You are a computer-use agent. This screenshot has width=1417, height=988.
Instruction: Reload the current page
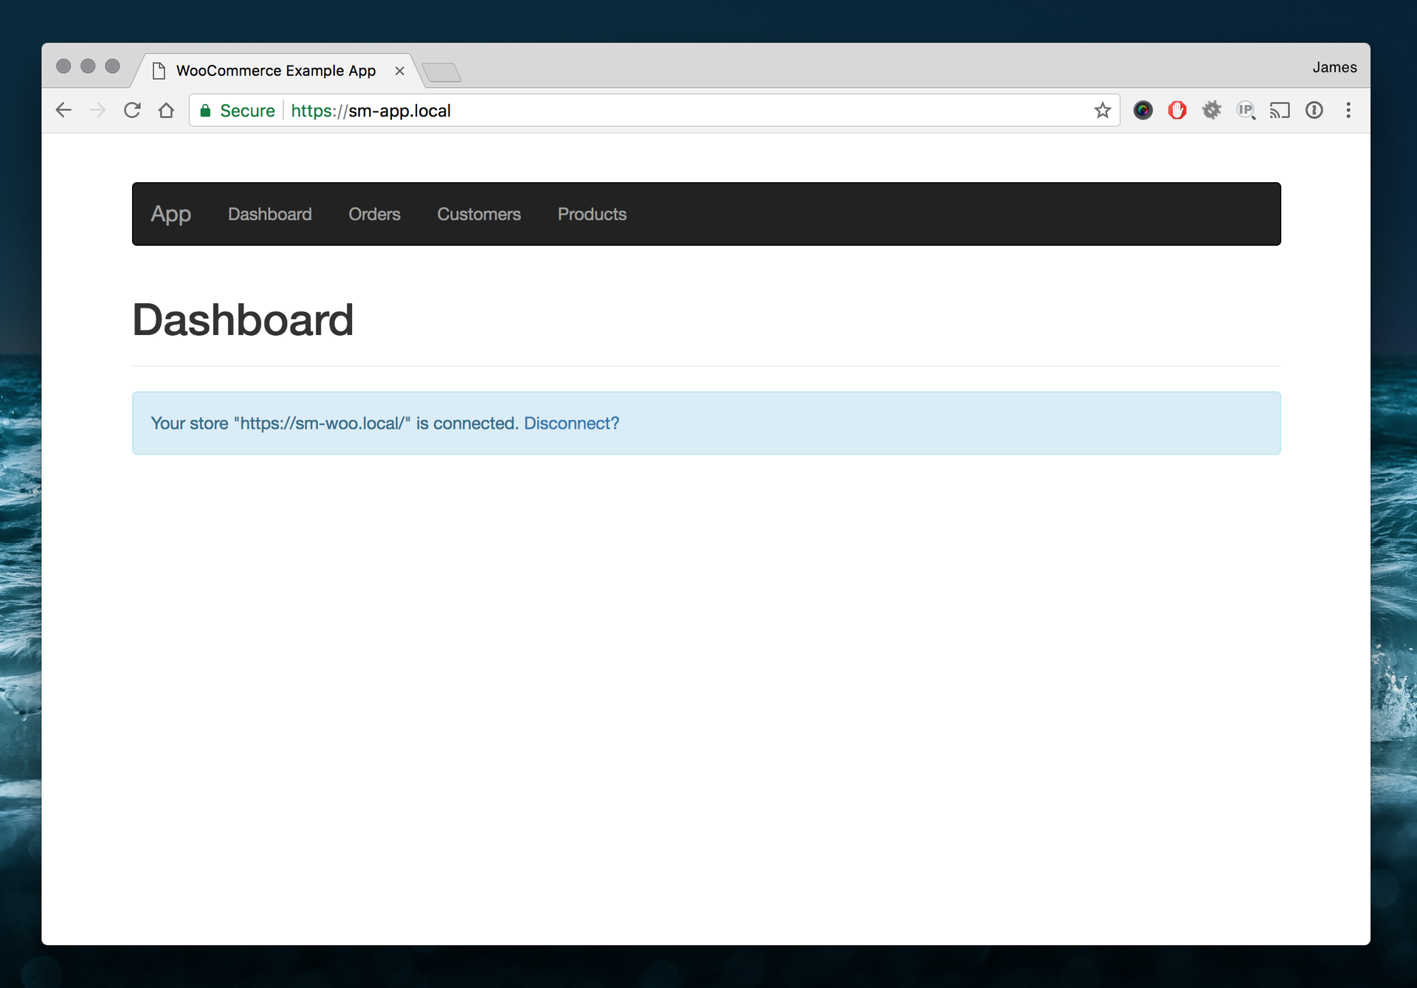(x=132, y=110)
